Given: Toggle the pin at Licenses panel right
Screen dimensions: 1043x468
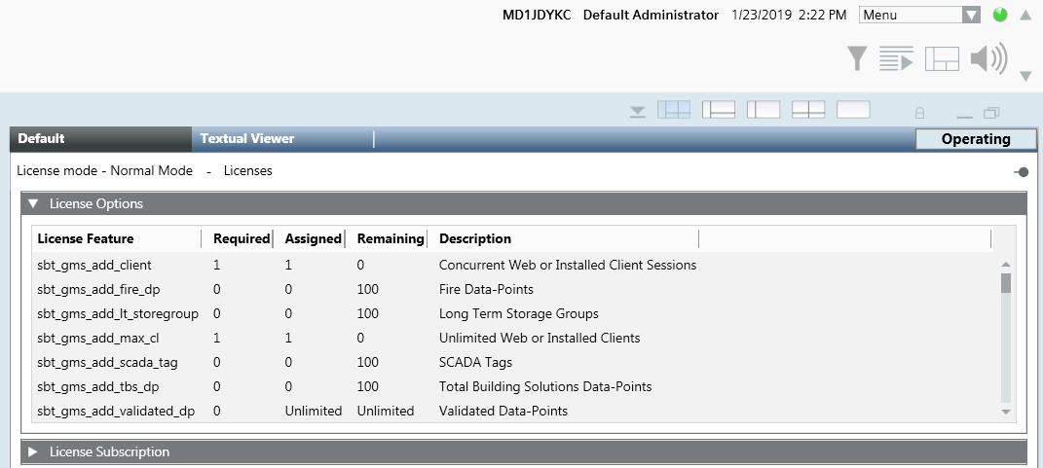Looking at the screenshot, I should [x=1021, y=171].
